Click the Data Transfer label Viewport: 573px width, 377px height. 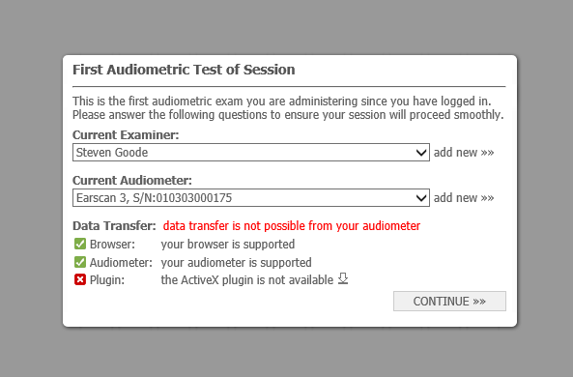pyautogui.click(x=114, y=226)
